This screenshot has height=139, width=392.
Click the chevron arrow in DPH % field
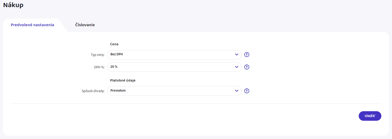236,67
